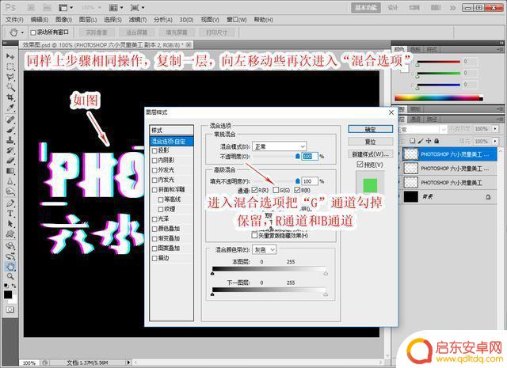This screenshot has width=507, height=368.
Task: Select the Dodge tool
Action: [10, 191]
